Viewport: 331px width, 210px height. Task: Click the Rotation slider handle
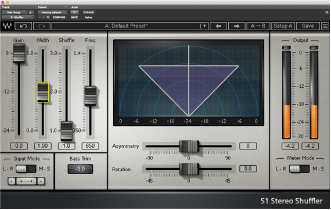pyautogui.click(x=189, y=169)
